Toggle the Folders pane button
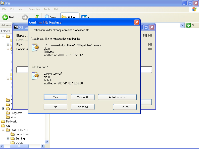Image resolution: width=199 pixels, height=149 pixels. coord(70,17)
